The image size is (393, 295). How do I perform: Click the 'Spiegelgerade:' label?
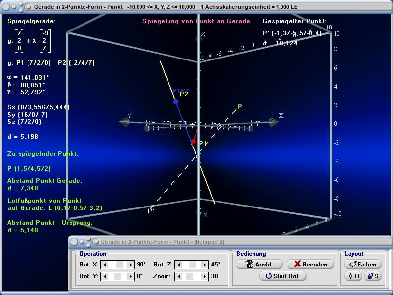coord(31,21)
